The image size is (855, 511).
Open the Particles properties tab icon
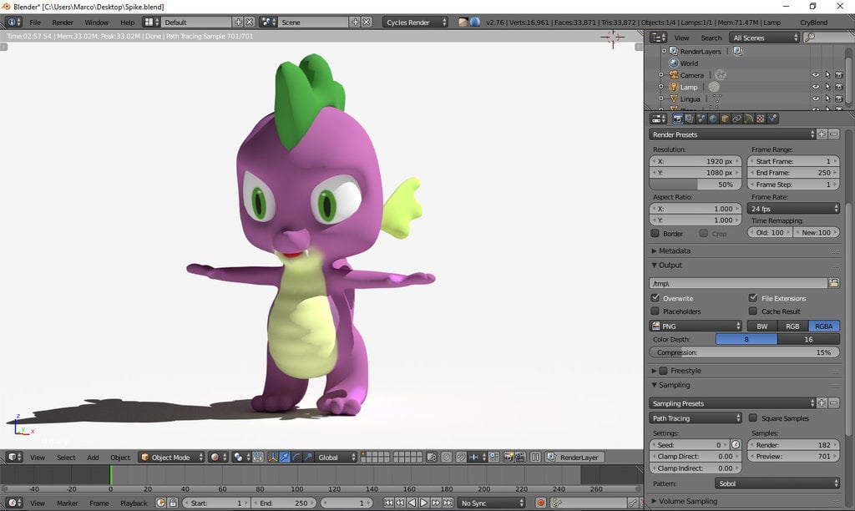[x=772, y=119]
